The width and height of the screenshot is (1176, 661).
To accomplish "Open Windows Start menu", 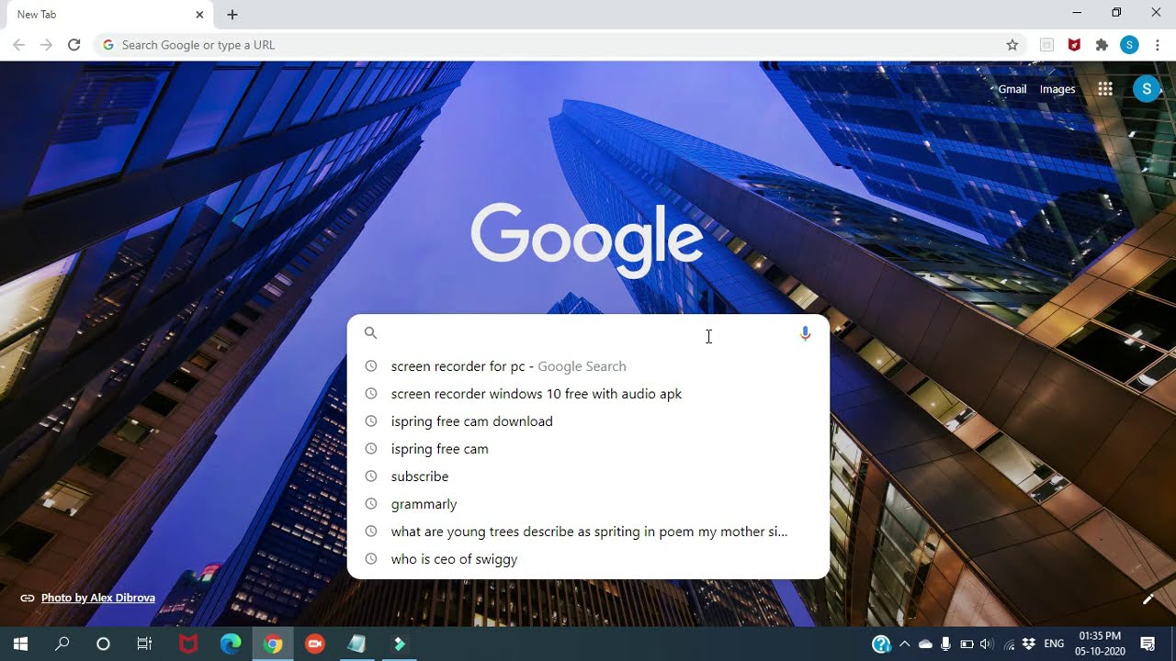I will (19, 644).
